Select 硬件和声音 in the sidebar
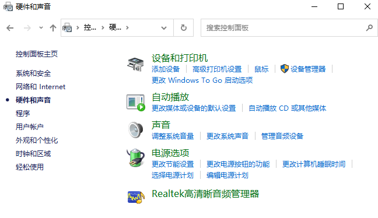This screenshot has height=218, width=378. [33, 100]
